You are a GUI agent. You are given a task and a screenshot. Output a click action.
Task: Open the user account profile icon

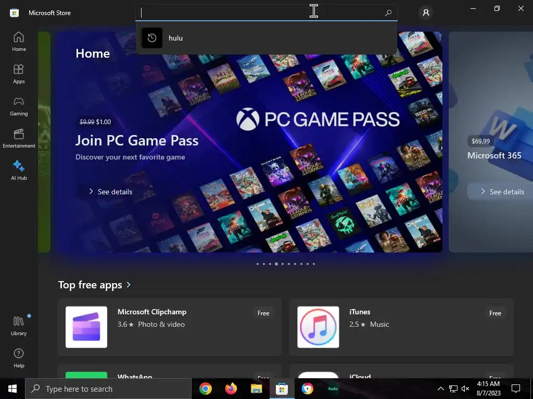[426, 13]
